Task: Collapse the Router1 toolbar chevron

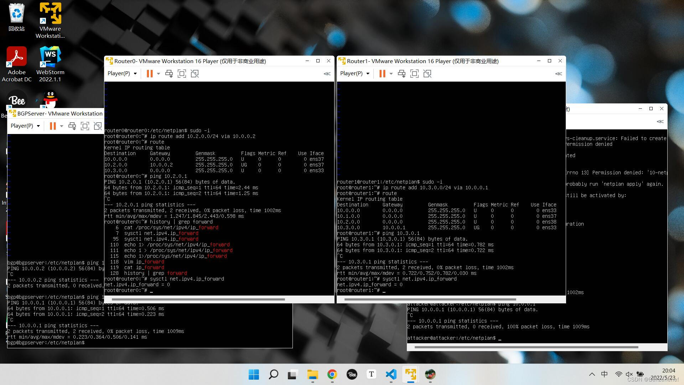Action: click(559, 74)
